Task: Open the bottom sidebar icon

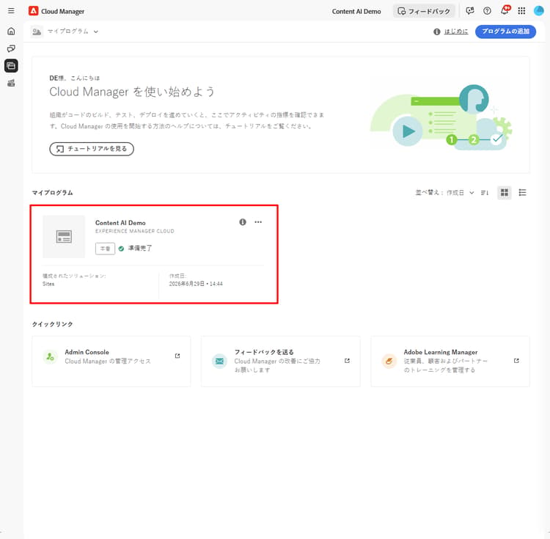Action: pos(11,83)
